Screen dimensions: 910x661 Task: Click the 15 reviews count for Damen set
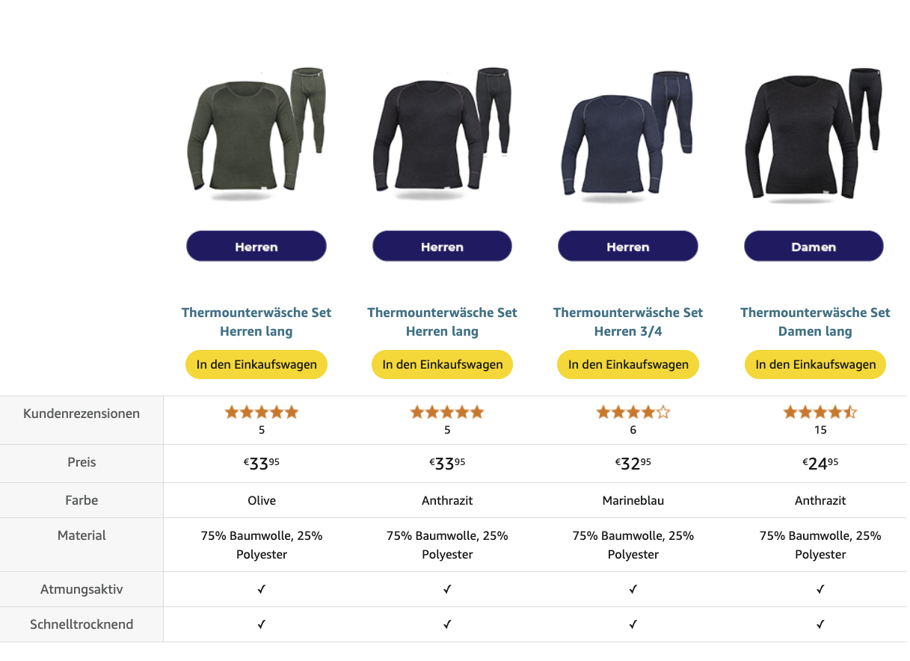coord(820,430)
